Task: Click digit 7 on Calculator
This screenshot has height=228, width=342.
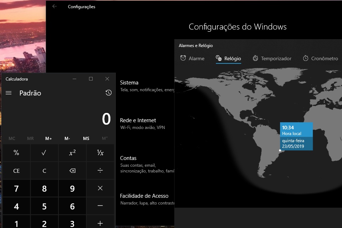Action: [x=16, y=188]
